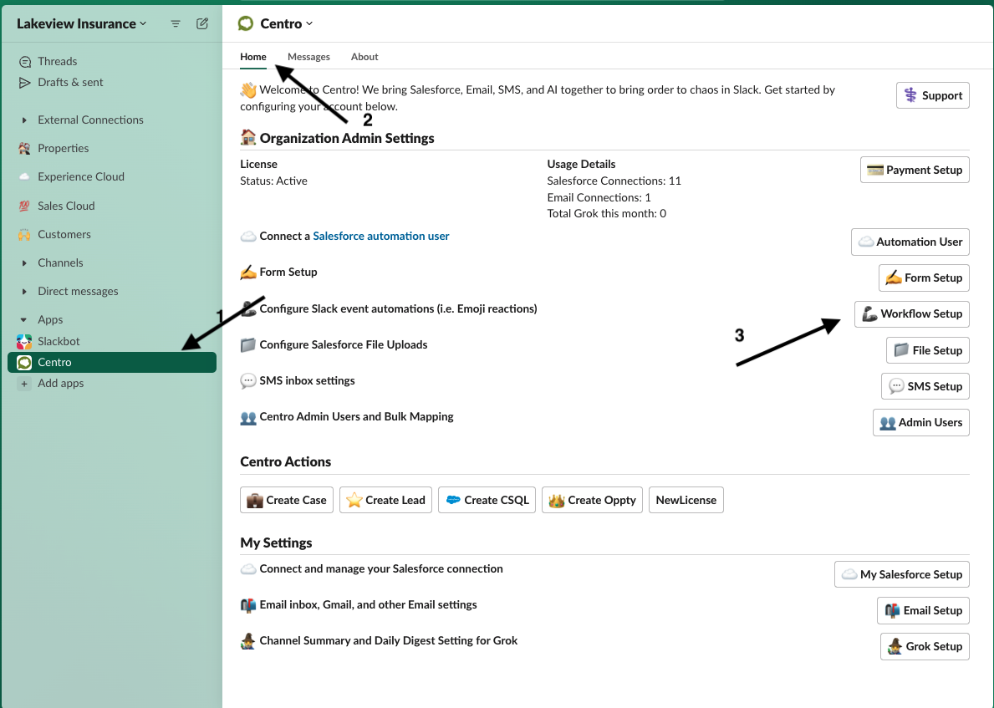Switch to the Messages tab

308,56
